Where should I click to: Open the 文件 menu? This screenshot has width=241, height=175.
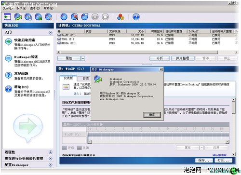coord(8,8)
